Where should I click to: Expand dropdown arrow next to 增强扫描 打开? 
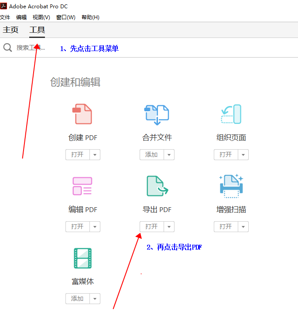click(x=243, y=226)
